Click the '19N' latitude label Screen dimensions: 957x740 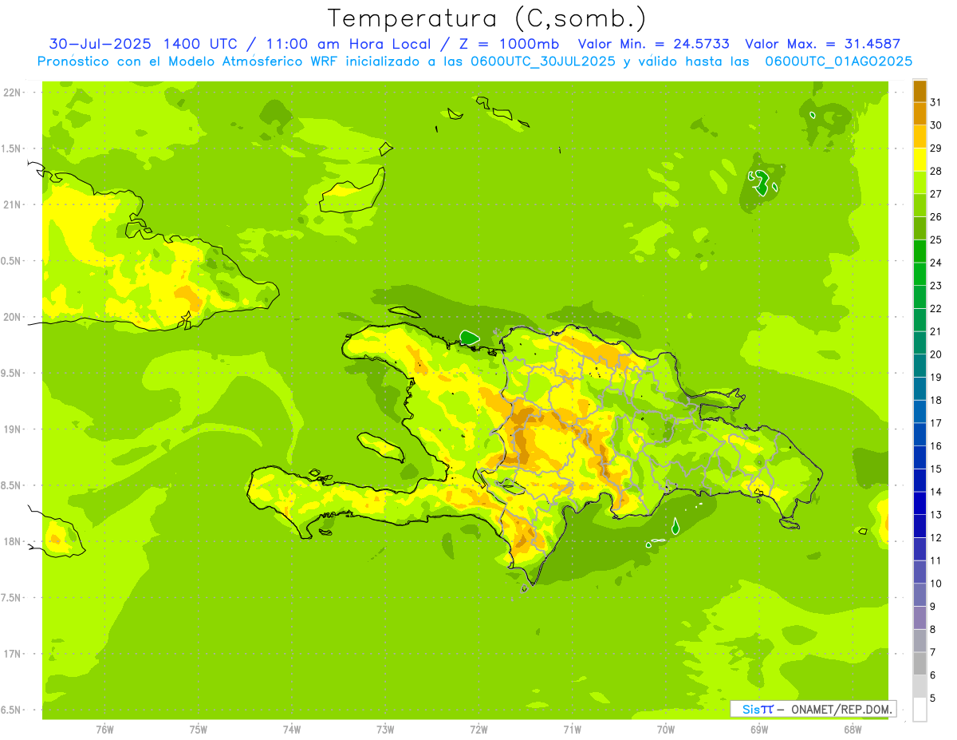pyautogui.click(x=13, y=429)
